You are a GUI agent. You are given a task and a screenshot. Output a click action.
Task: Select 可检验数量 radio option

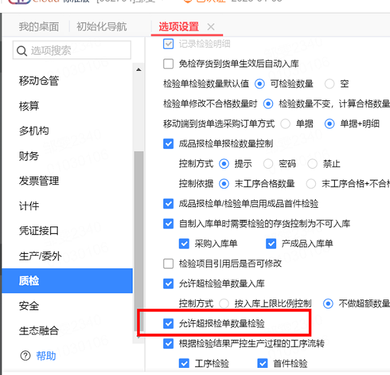(259, 84)
